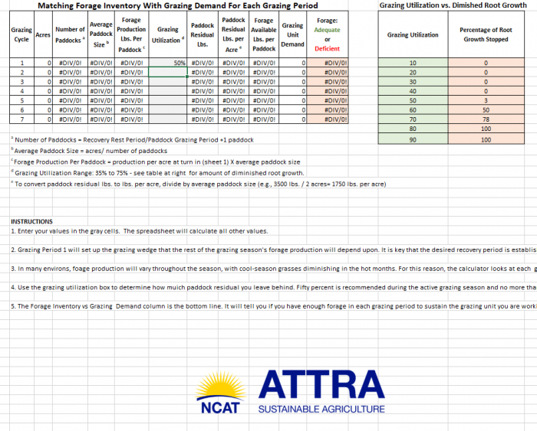Click the Acres cell in grazing cycle 4

pyautogui.click(x=41, y=91)
